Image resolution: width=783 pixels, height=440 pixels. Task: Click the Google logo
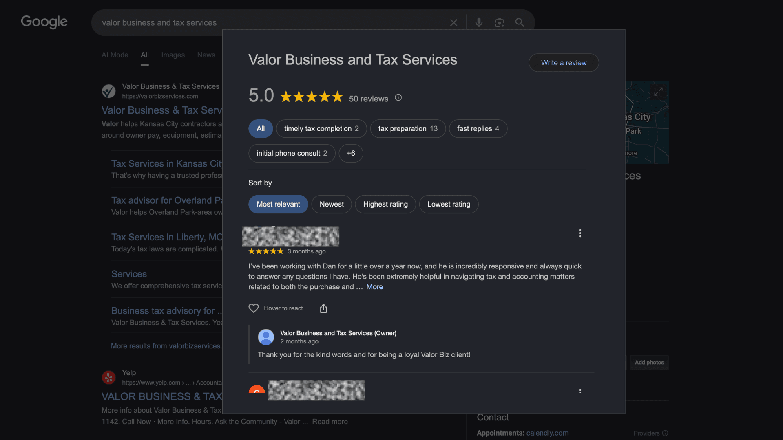(x=44, y=22)
